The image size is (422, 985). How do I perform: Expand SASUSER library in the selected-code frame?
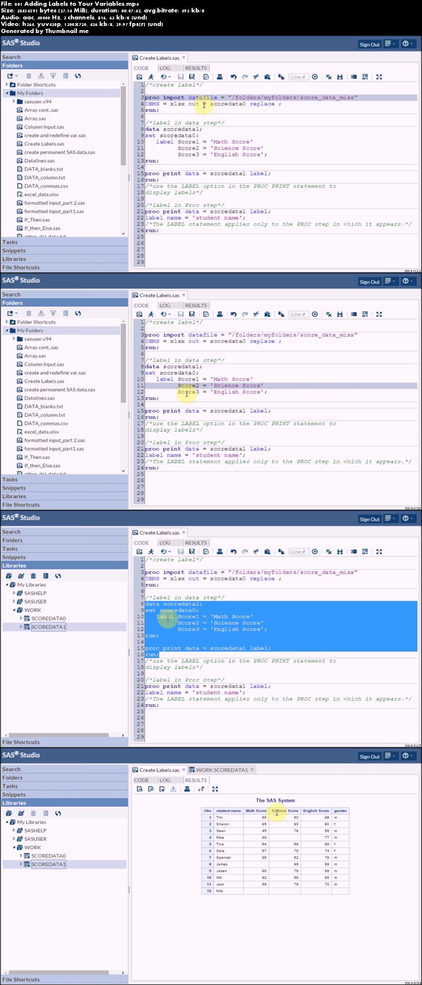pyautogui.click(x=14, y=601)
